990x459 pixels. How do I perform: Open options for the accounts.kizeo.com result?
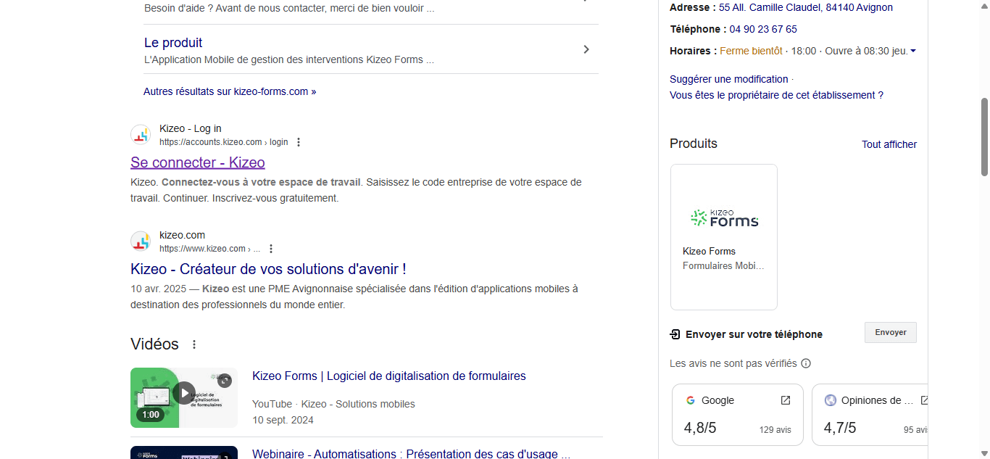(x=299, y=142)
